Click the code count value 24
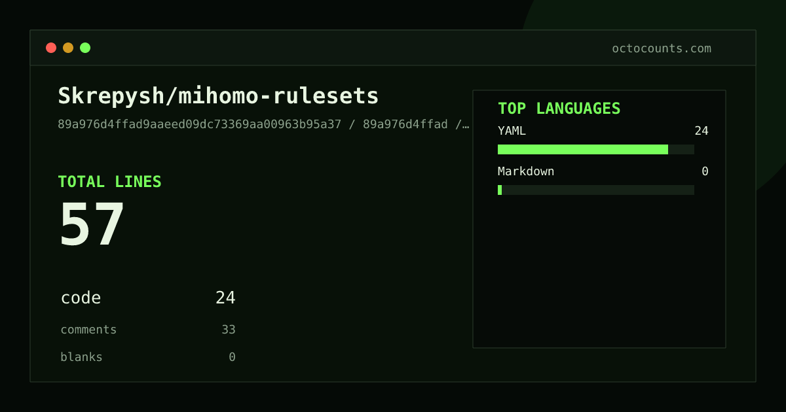786x412 pixels. tap(225, 298)
